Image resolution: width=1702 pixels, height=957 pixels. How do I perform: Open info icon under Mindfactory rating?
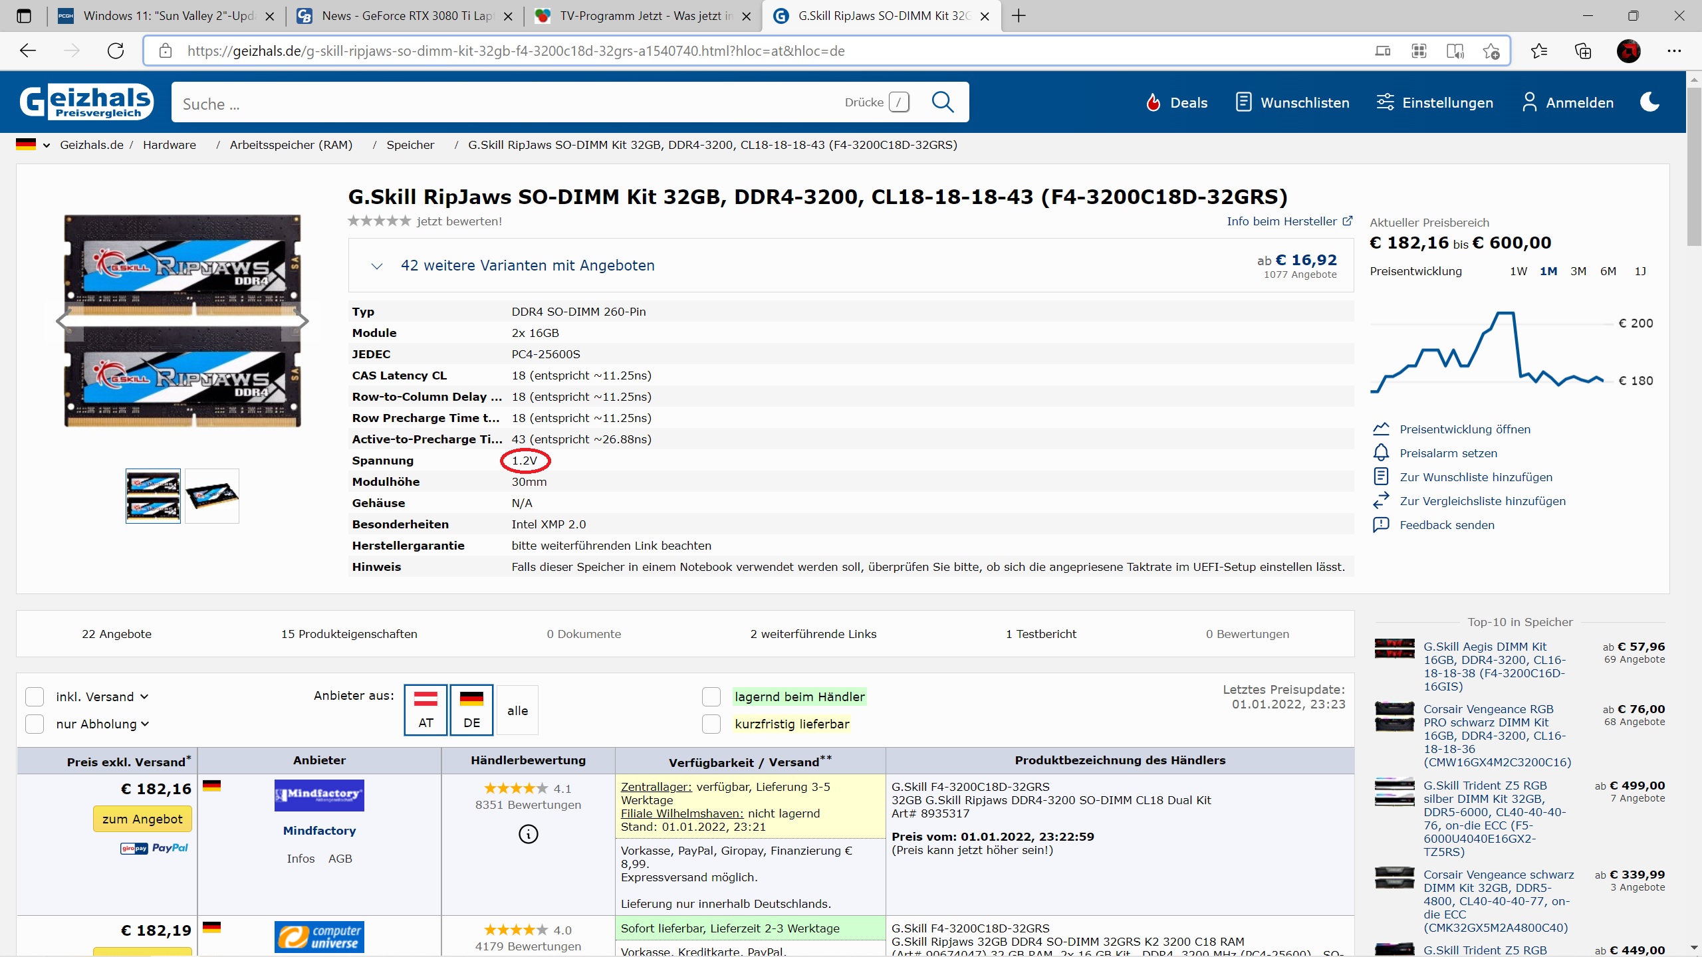pos(528,834)
